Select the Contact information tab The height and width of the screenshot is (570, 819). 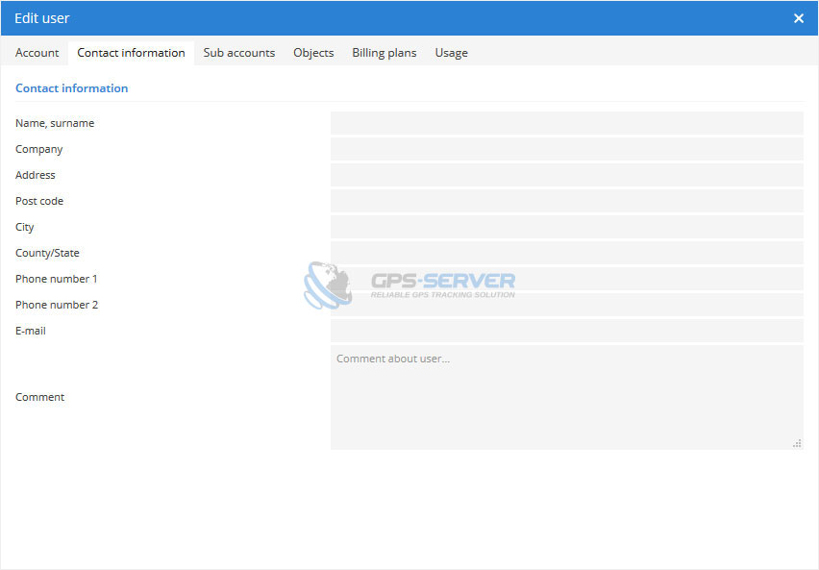coord(131,53)
